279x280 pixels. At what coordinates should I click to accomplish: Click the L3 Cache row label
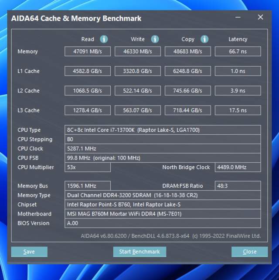click(29, 110)
